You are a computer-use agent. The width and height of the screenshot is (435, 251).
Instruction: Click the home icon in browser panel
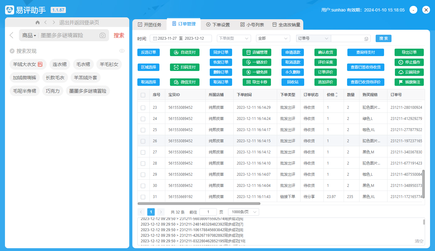click(38, 22)
